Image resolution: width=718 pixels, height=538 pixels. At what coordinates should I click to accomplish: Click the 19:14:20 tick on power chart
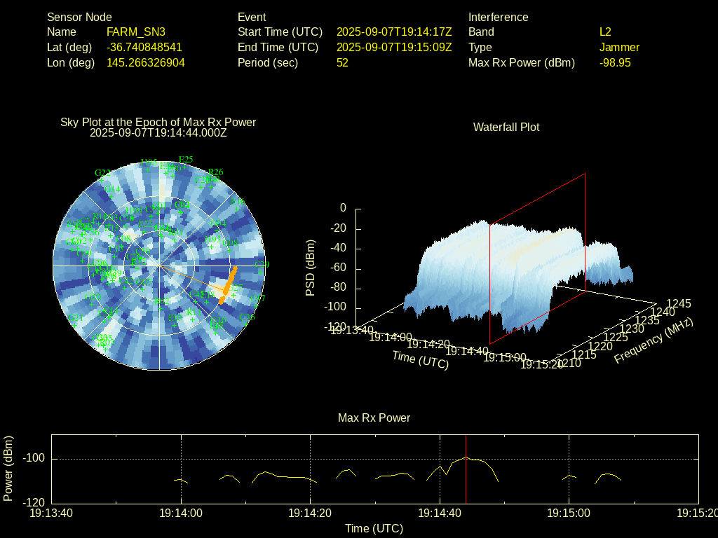[x=311, y=513]
